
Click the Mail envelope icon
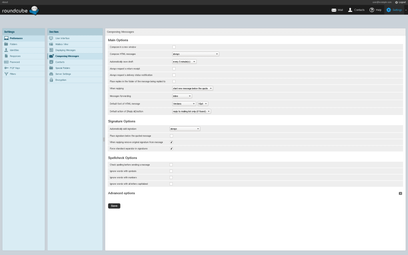click(334, 10)
